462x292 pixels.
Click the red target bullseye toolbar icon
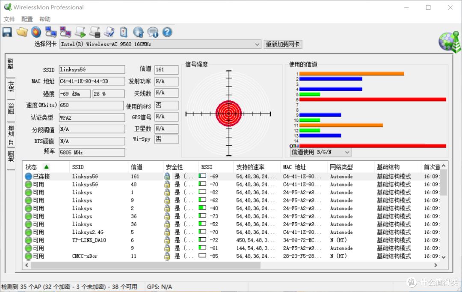tap(36, 32)
